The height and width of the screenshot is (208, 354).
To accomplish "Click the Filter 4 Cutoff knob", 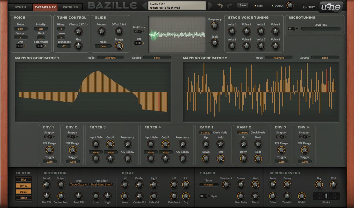I will click(x=165, y=144).
